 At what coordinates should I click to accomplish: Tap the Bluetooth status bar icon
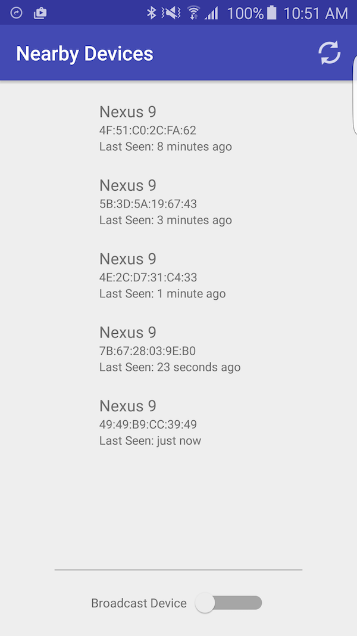(152, 13)
